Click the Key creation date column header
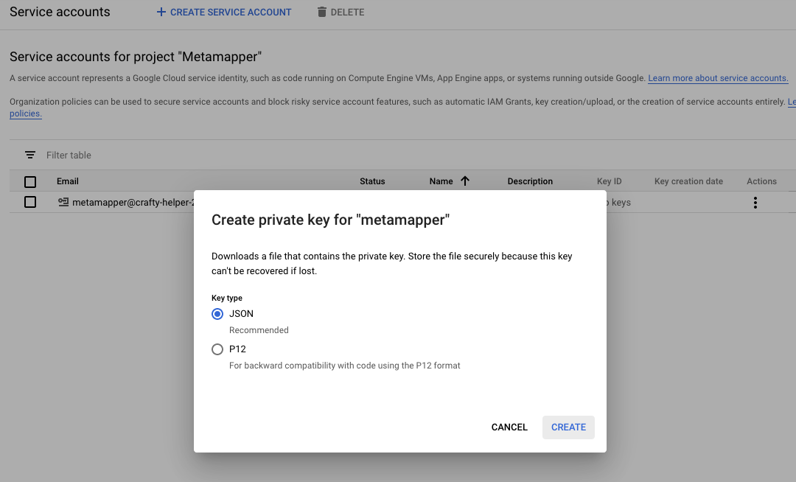 [688, 181]
